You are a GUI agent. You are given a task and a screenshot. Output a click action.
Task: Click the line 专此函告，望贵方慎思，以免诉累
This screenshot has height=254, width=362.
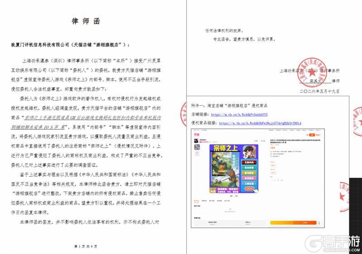point(244,39)
